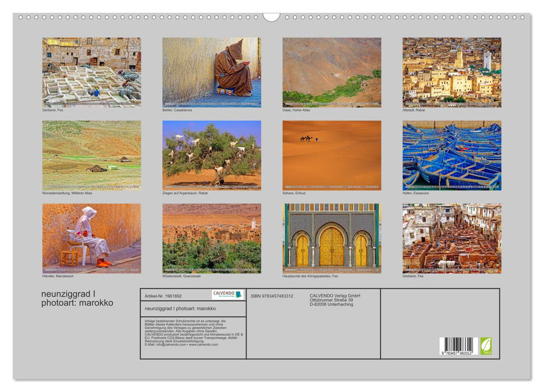The image size is (543, 392).
Task: Open the CALVENDO Verlag GmbH address section
Action: point(336,301)
